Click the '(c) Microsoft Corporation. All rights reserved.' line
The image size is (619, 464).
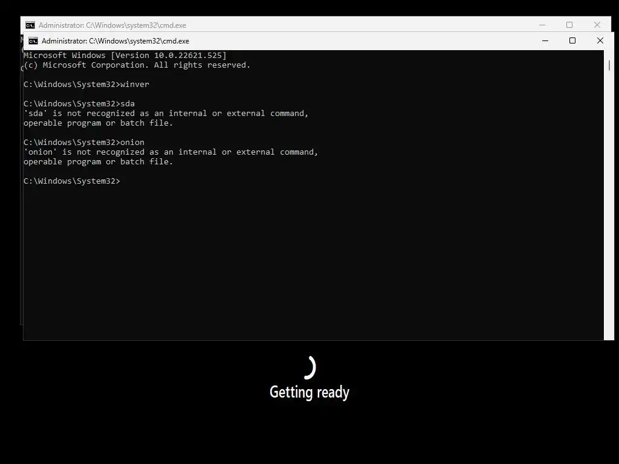coord(137,65)
